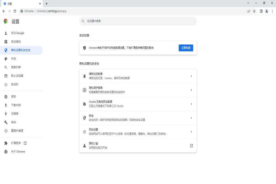Image resolution: width=276 pixels, height=184 pixels.
Task: Expand the 安全 row chevron
Action: click(x=191, y=118)
